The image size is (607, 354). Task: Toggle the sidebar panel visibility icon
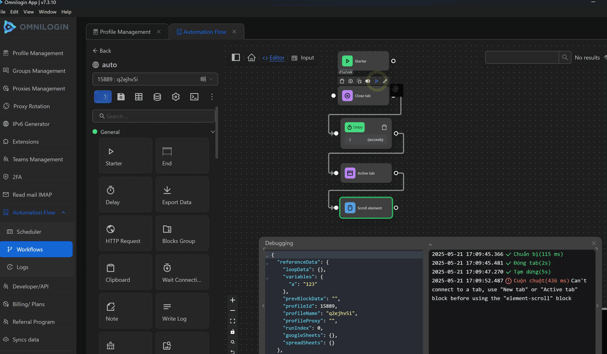pyautogui.click(x=236, y=58)
